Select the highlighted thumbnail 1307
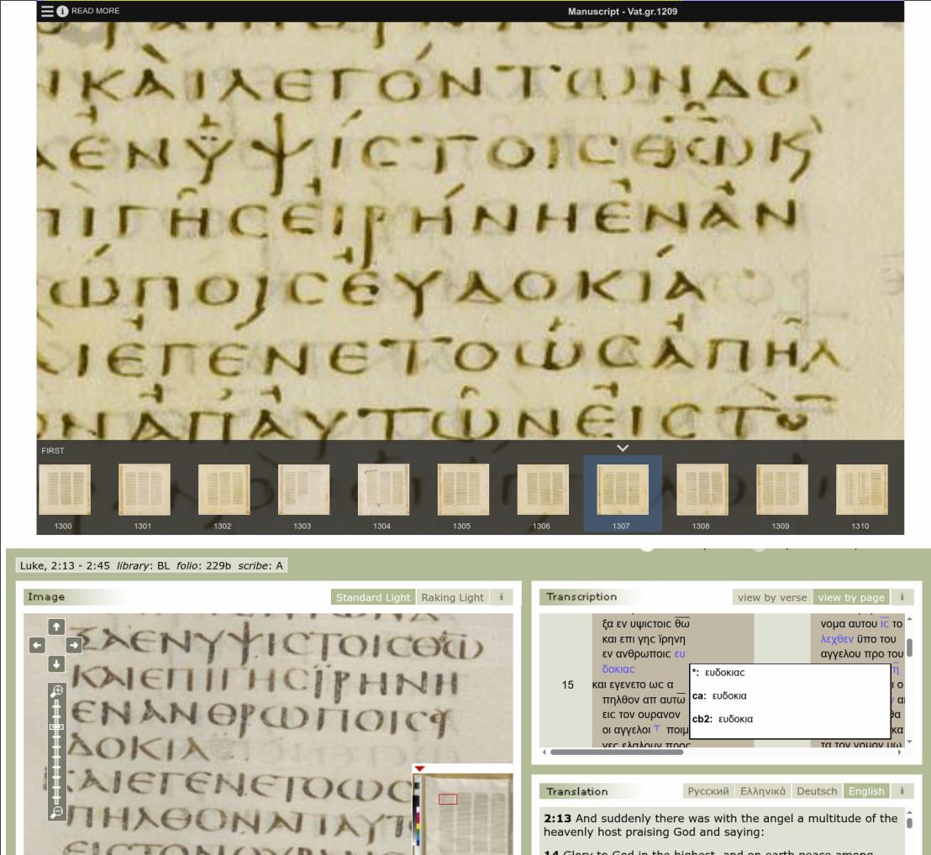This screenshot has width=931, height=855. tap(623, 494)
